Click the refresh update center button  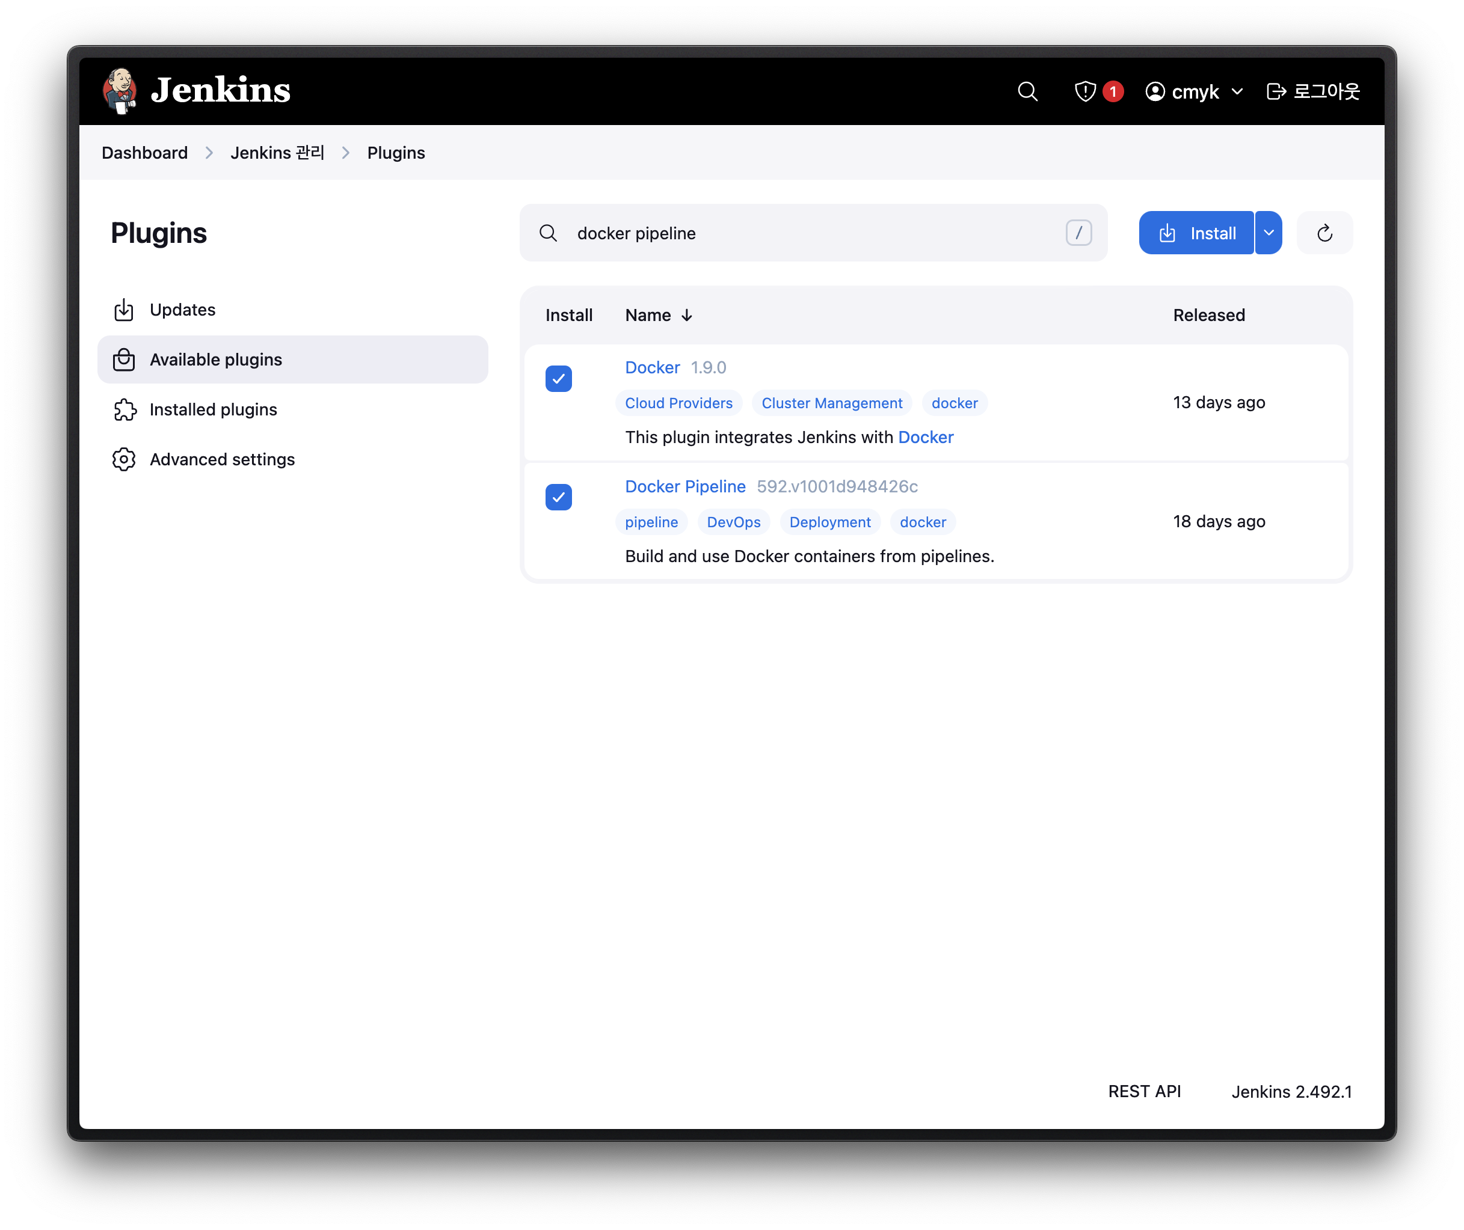(1324, 233)
